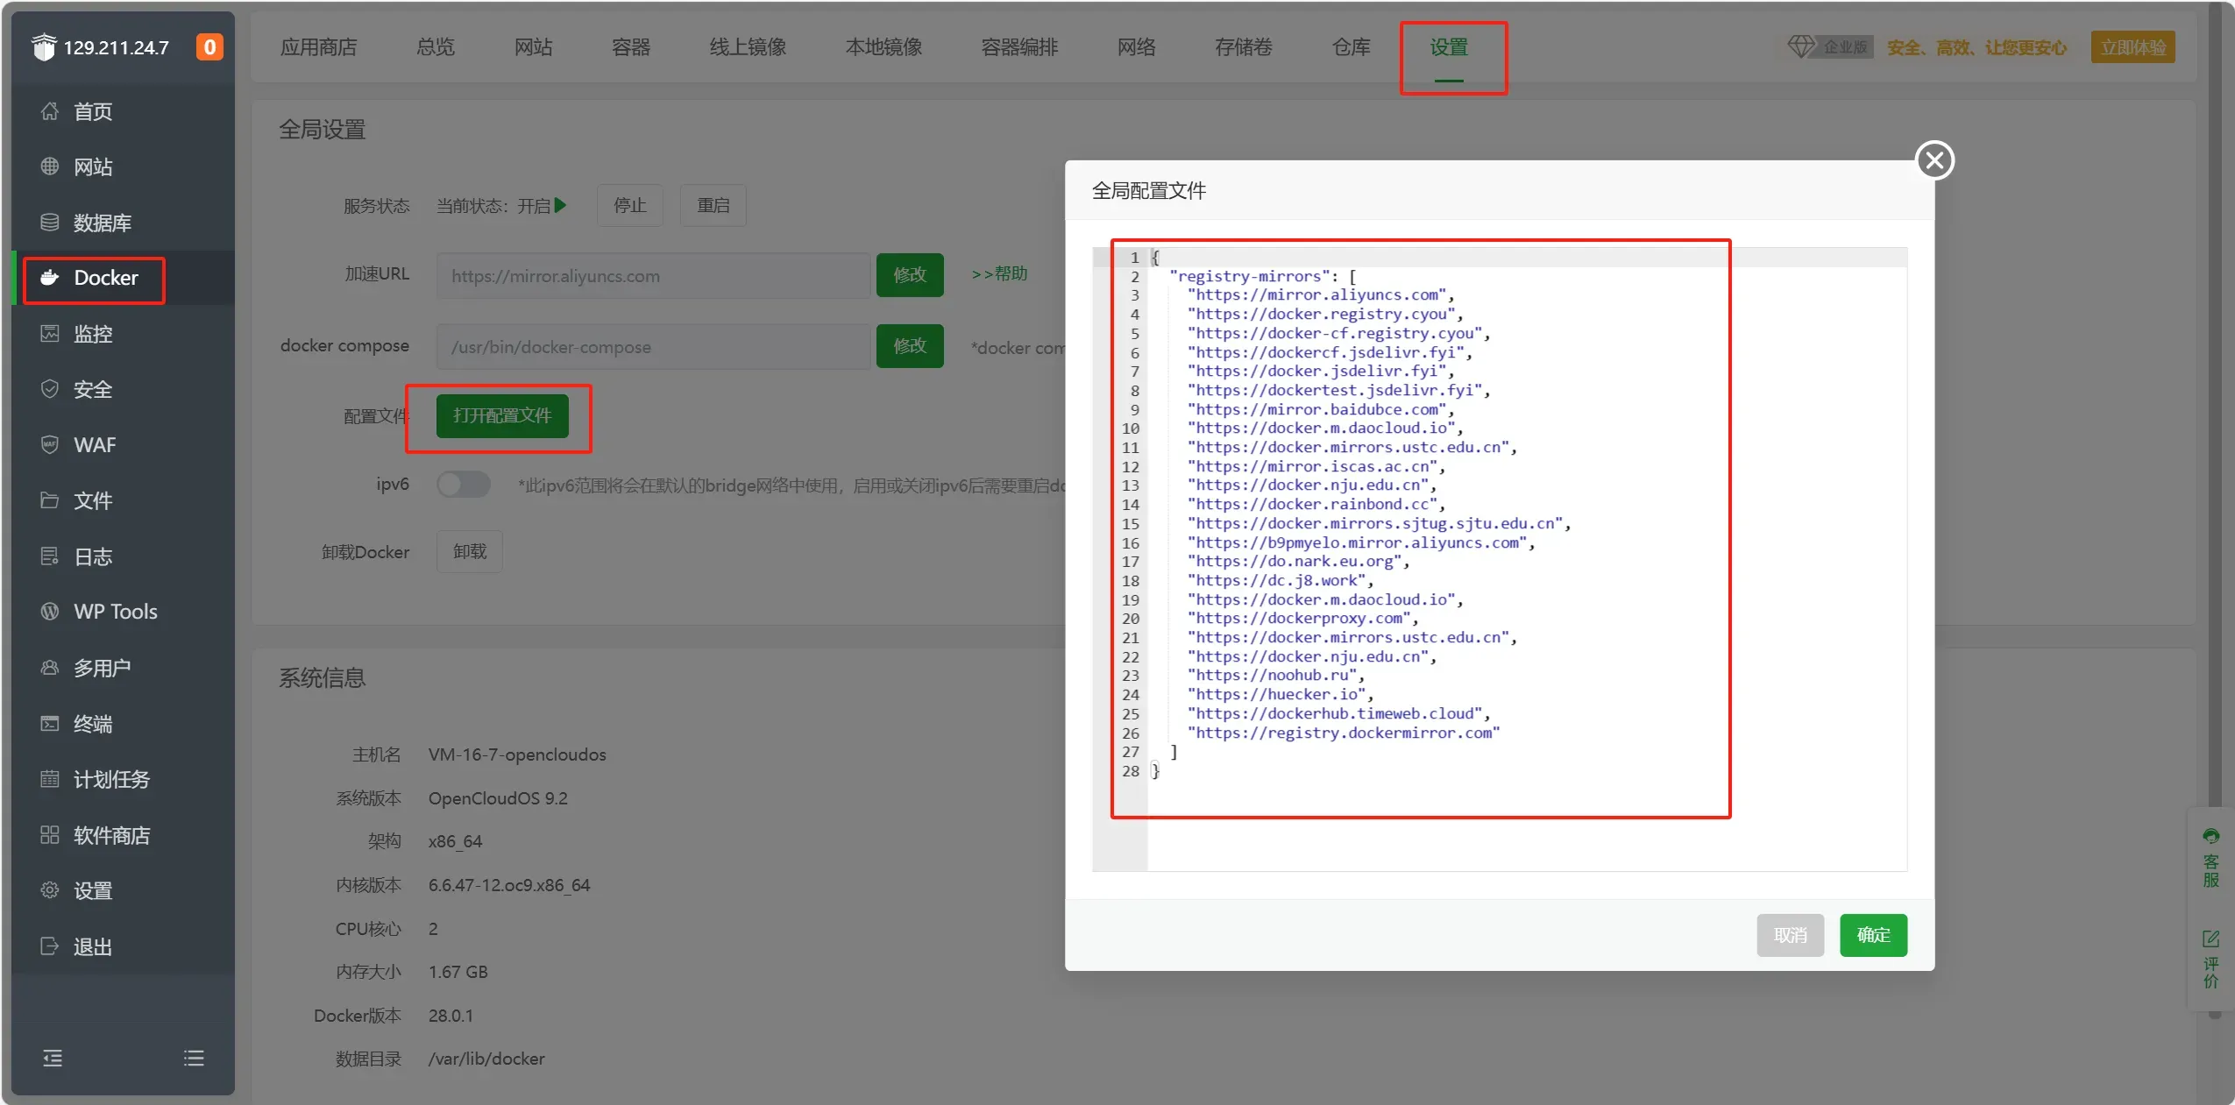Open the 客服 customer service widget

tap(2210, 859)
